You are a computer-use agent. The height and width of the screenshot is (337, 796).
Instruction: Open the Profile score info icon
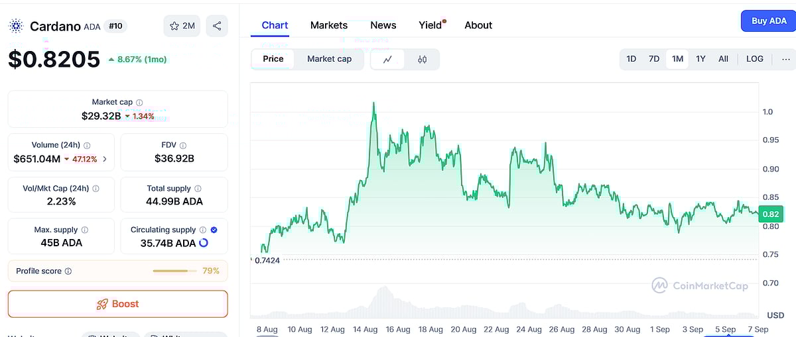coord(68,271)
